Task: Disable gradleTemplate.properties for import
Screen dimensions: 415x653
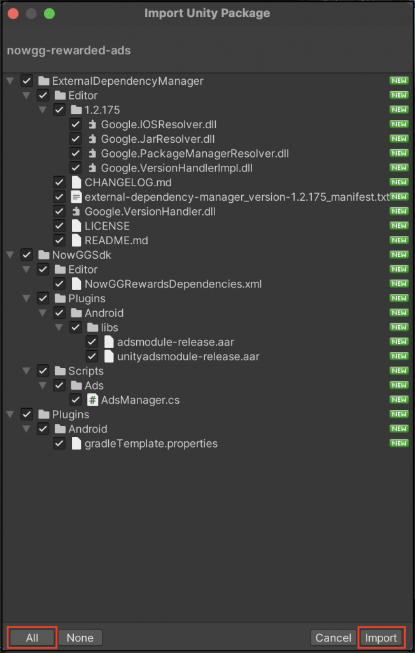Action: pos(59,443)
